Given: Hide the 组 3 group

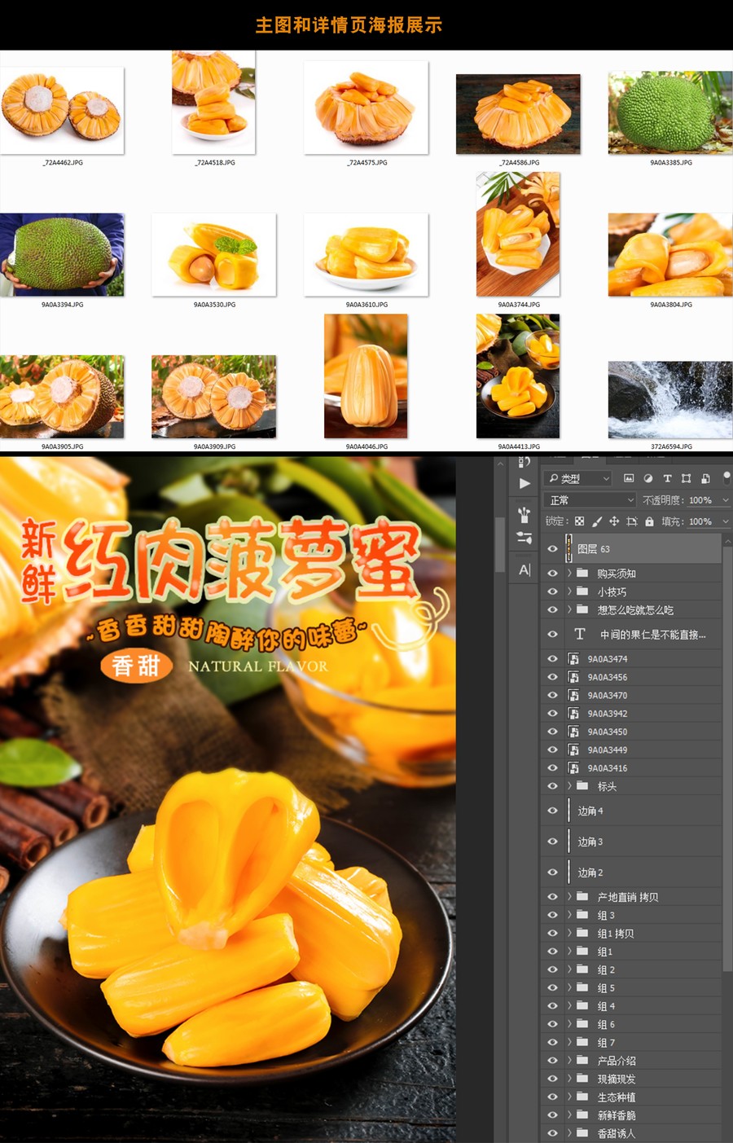Looking at the screenshot, I should coord(552,915).
